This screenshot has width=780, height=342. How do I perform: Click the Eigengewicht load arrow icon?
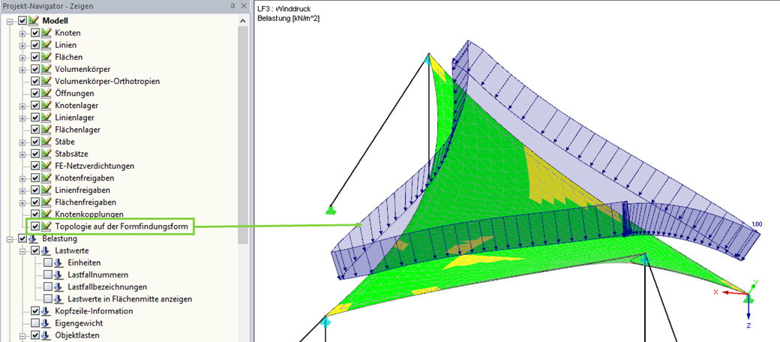[x=45, y=323]
